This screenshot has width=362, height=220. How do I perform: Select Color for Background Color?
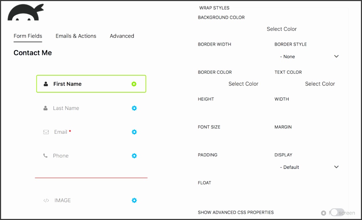tap(282, 29)
